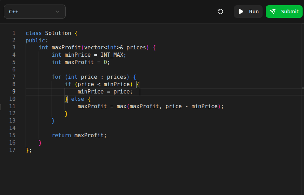Screen dimensions: 304x195
Task: Click the dropdown chevron arrow beside C++
Action: [57, 12]
